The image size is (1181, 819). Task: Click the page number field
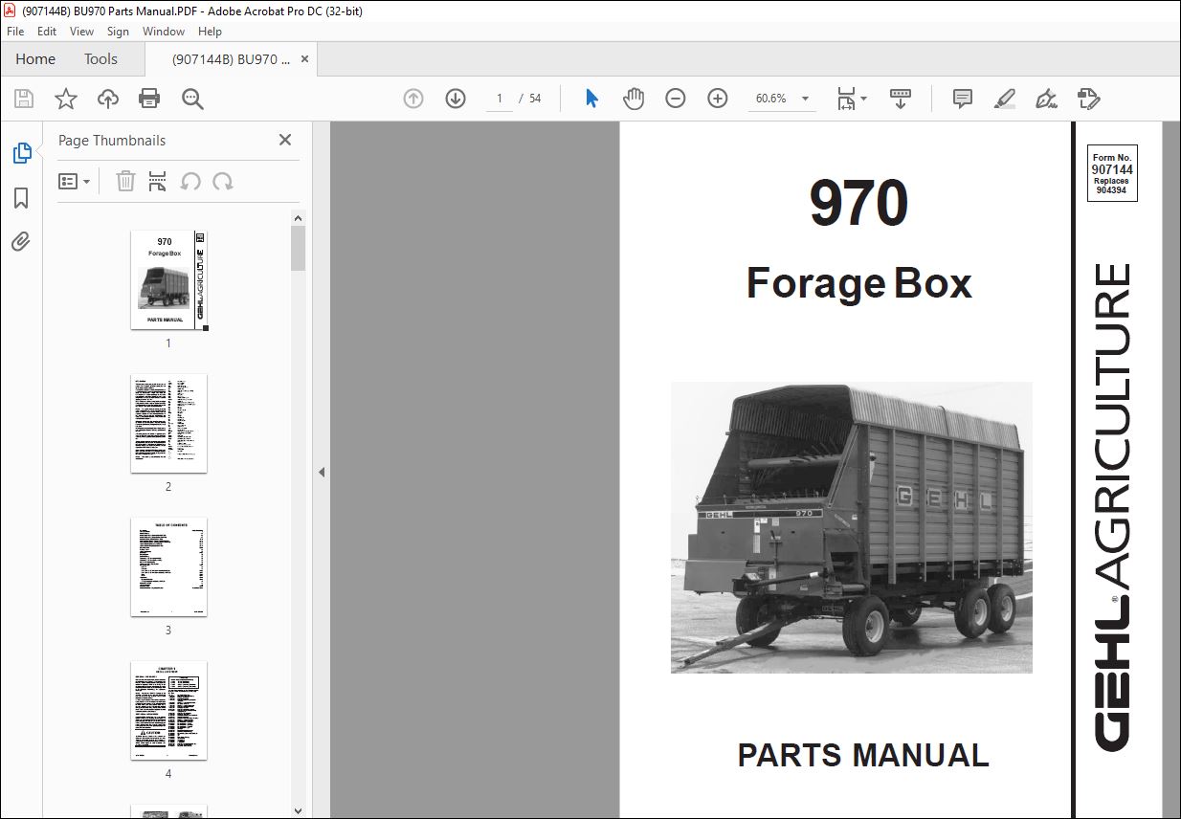(x=500, y=99)
